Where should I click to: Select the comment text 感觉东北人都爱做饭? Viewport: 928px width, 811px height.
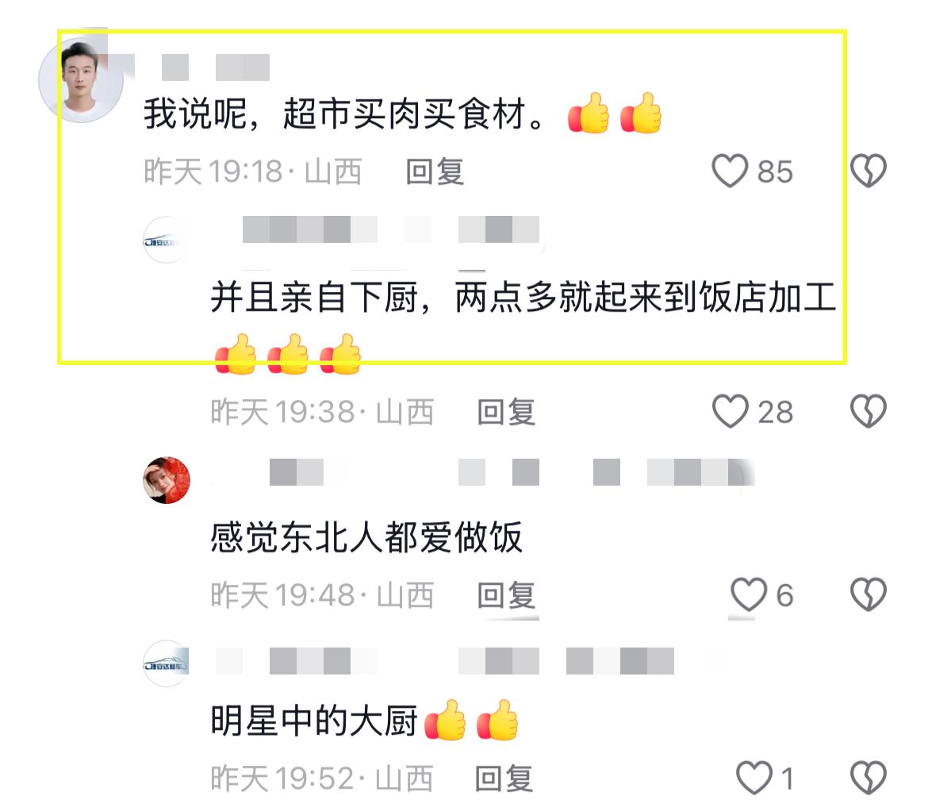tap(366, 537)
